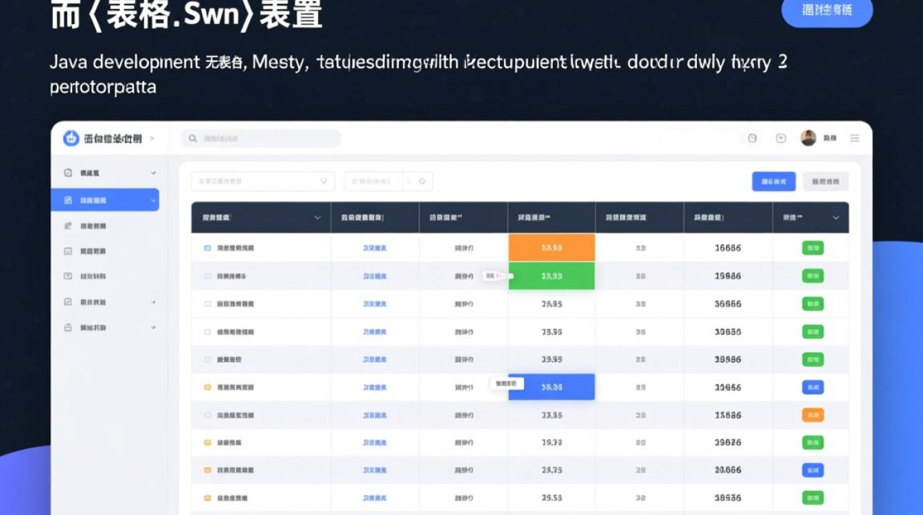Screen dimensions: 923x515
Task: Expand the second-to-last sidebar menu item
Action: pos(152,301)
